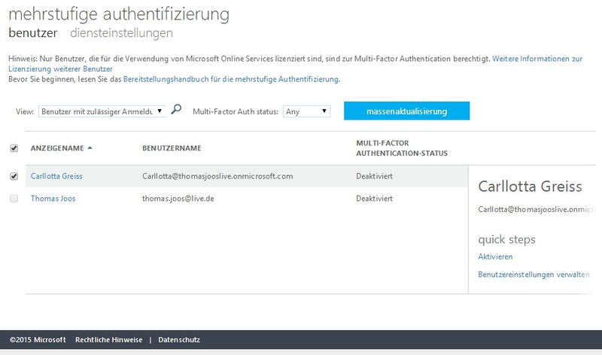Switch to the benutzer tab
The height and width of the screenshot is (355, 602).
click(x=33, y=33)
